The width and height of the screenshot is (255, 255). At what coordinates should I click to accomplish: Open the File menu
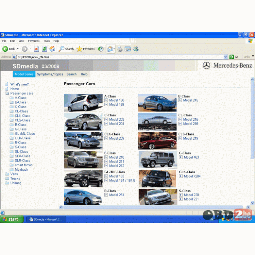(x=4, y=41)
